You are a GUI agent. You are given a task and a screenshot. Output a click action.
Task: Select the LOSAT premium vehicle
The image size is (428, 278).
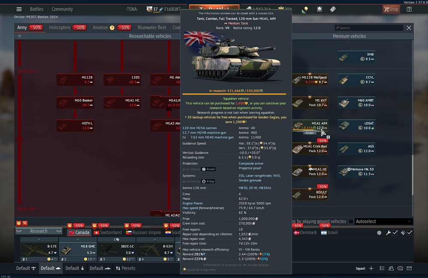coord(356,125)
